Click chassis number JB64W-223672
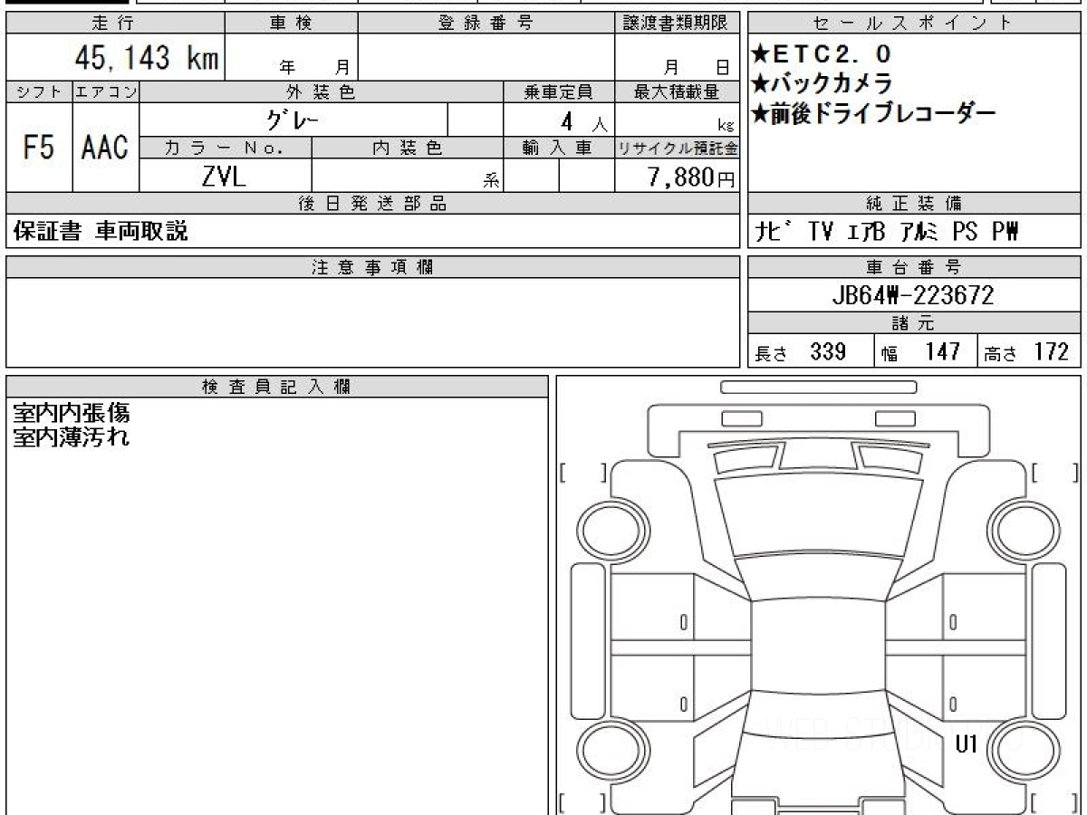The image size is (1087, 815). tap(913, 294)
